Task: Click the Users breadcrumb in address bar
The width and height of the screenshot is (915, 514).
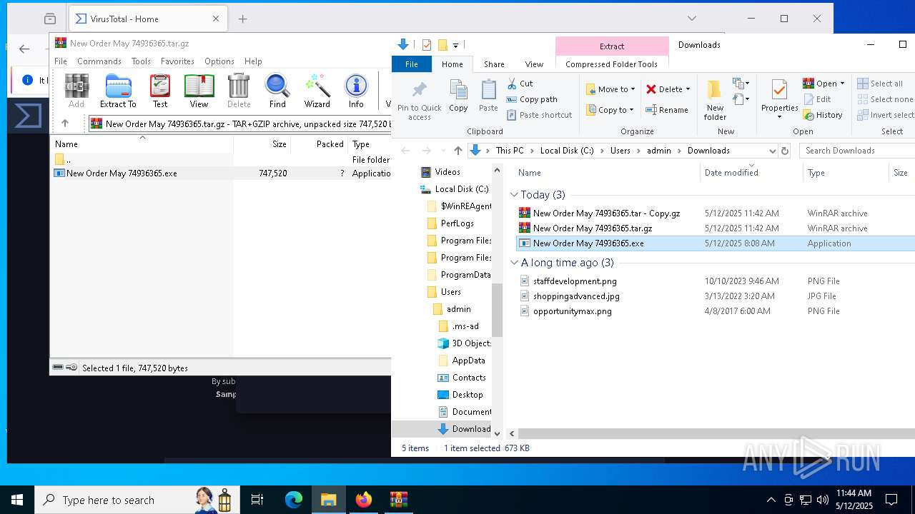Action: (x=620, y=151)
